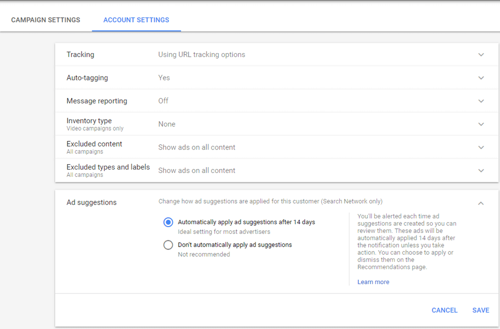Save the ad suggestions settings

tap(480, 310)
